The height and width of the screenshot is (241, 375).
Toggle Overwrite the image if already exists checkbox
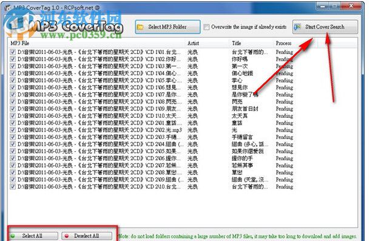pyautogui.click(x=206, y=27)
